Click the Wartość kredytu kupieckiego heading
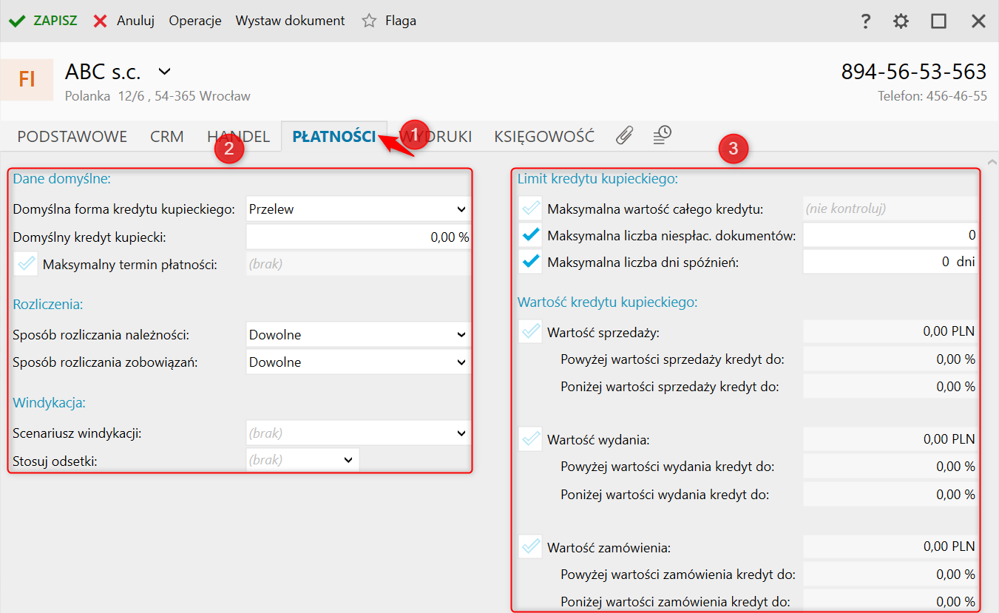 click(x=608, y=302)
